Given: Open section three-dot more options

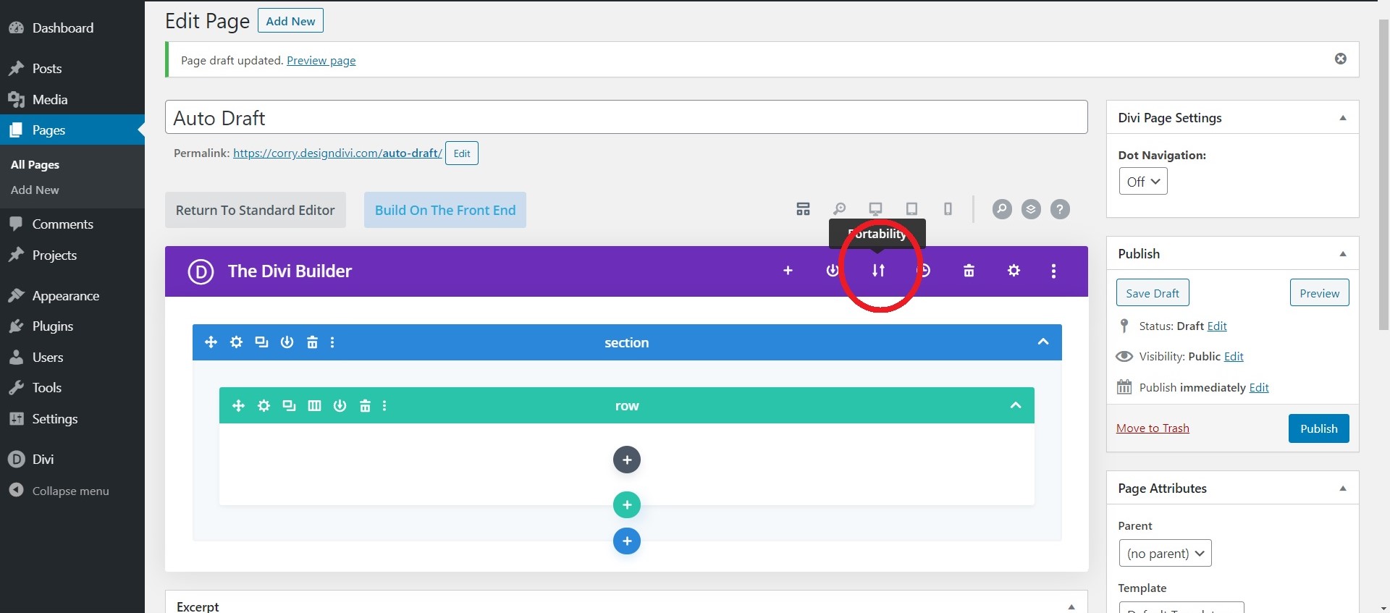Looking at the screenshot, I should [332, 342].
